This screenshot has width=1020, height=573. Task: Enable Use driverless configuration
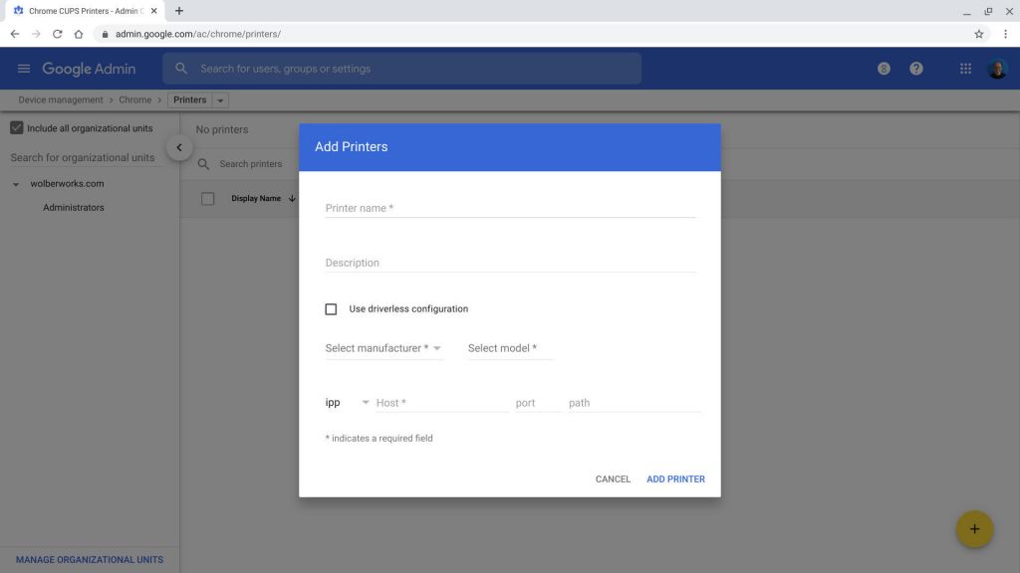331,308
